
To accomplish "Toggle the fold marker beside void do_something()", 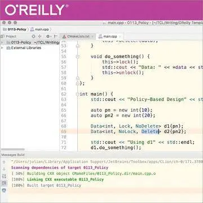I will [77, 56].
